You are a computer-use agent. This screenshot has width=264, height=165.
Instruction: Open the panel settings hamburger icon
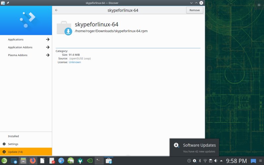point(261,161)
